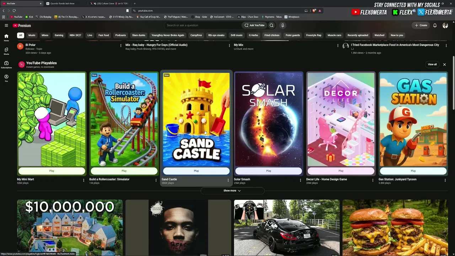Switch to the Culture Crave X tab

(x=109, y=4)
